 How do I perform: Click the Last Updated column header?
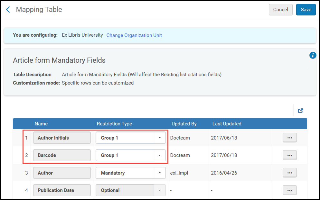(x=227, y=124)
